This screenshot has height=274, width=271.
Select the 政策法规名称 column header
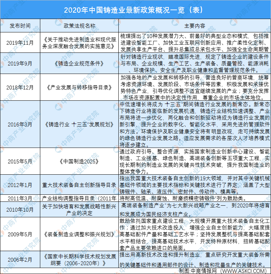79,26
